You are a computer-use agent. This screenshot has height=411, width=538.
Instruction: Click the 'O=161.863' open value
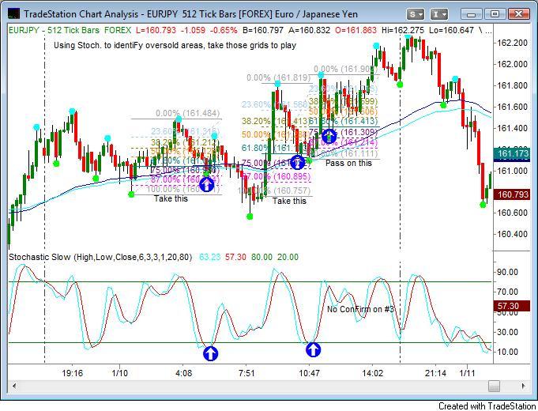356,30
